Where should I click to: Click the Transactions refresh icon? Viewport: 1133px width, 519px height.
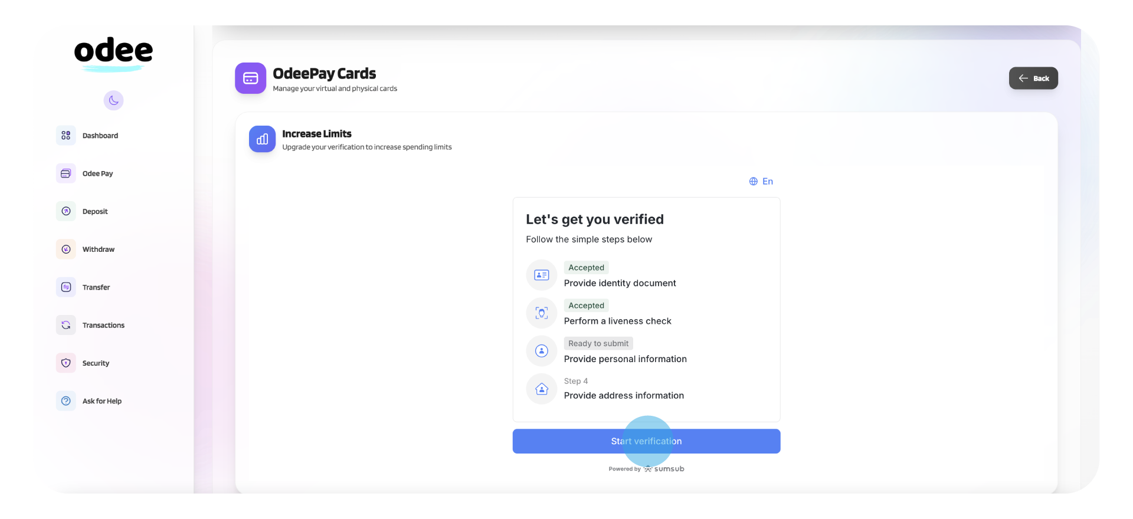pyautogui.click(x=66, y=325)
